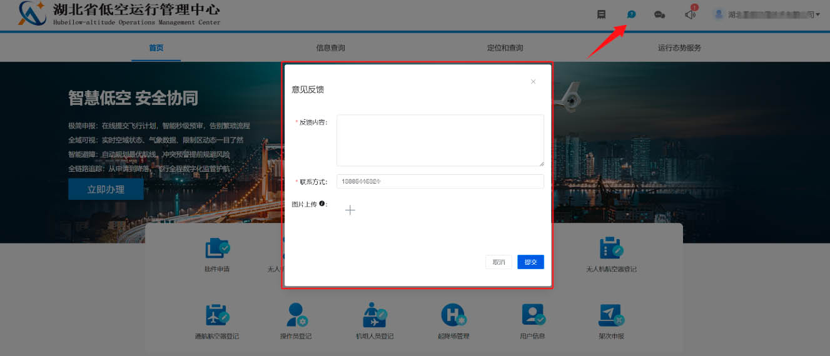Click the info icon beside 图片上传
This screenshot has height=356, width=830.
[x=321, y=204]
